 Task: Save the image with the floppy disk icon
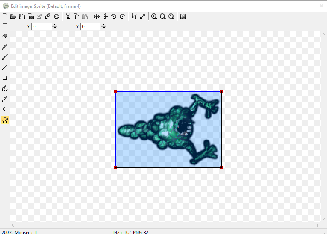coord(22,16)
